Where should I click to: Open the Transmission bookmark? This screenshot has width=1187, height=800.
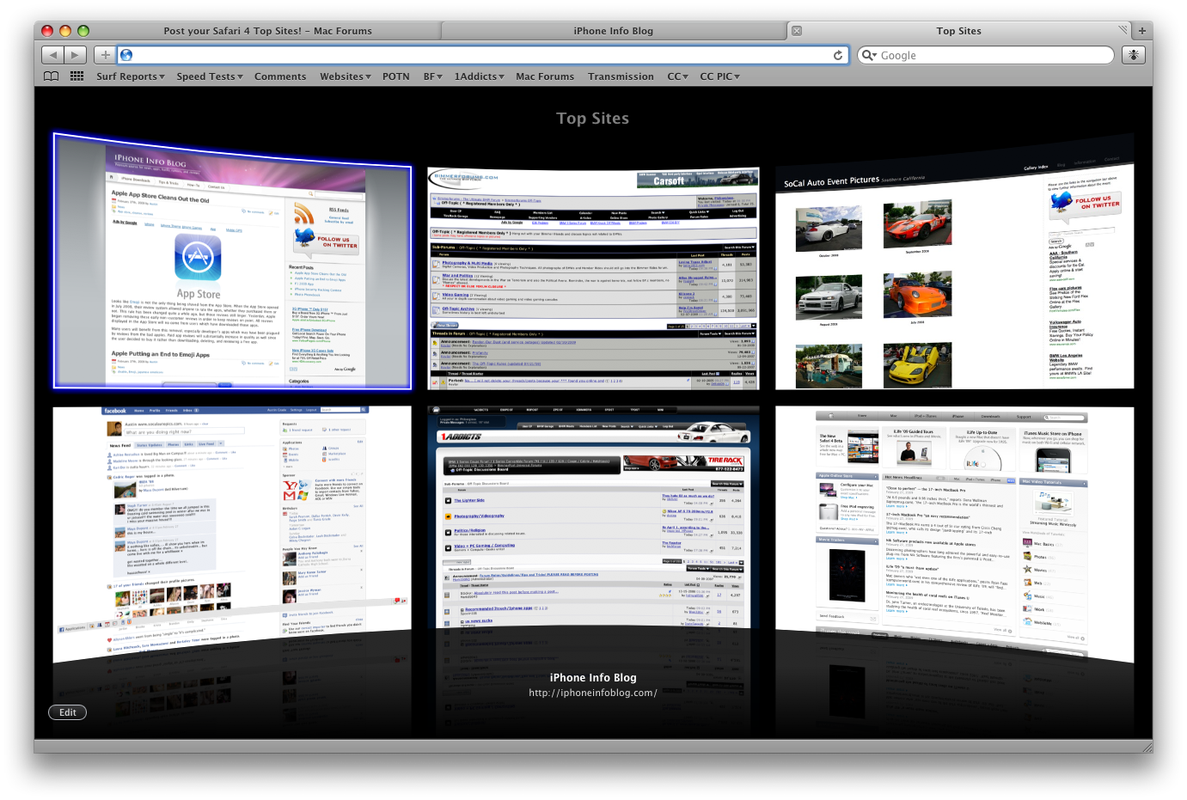point(621,76)
